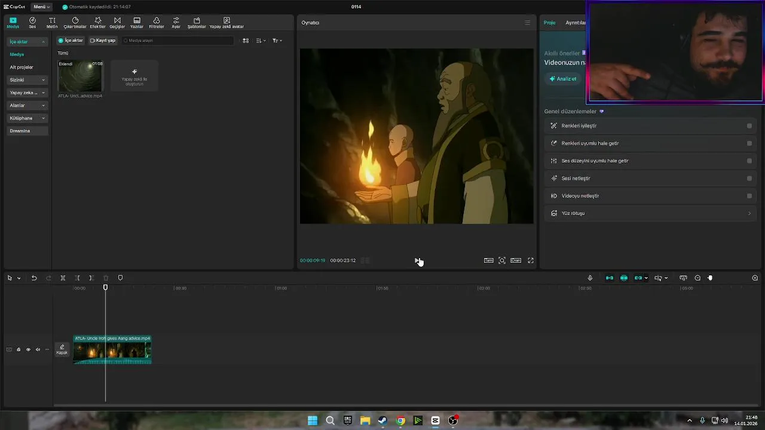Image resolution: width=765 pixels, height=430 pixels.
Task: Open the Efektler effects panel
Action: click(x=97, y=23)
